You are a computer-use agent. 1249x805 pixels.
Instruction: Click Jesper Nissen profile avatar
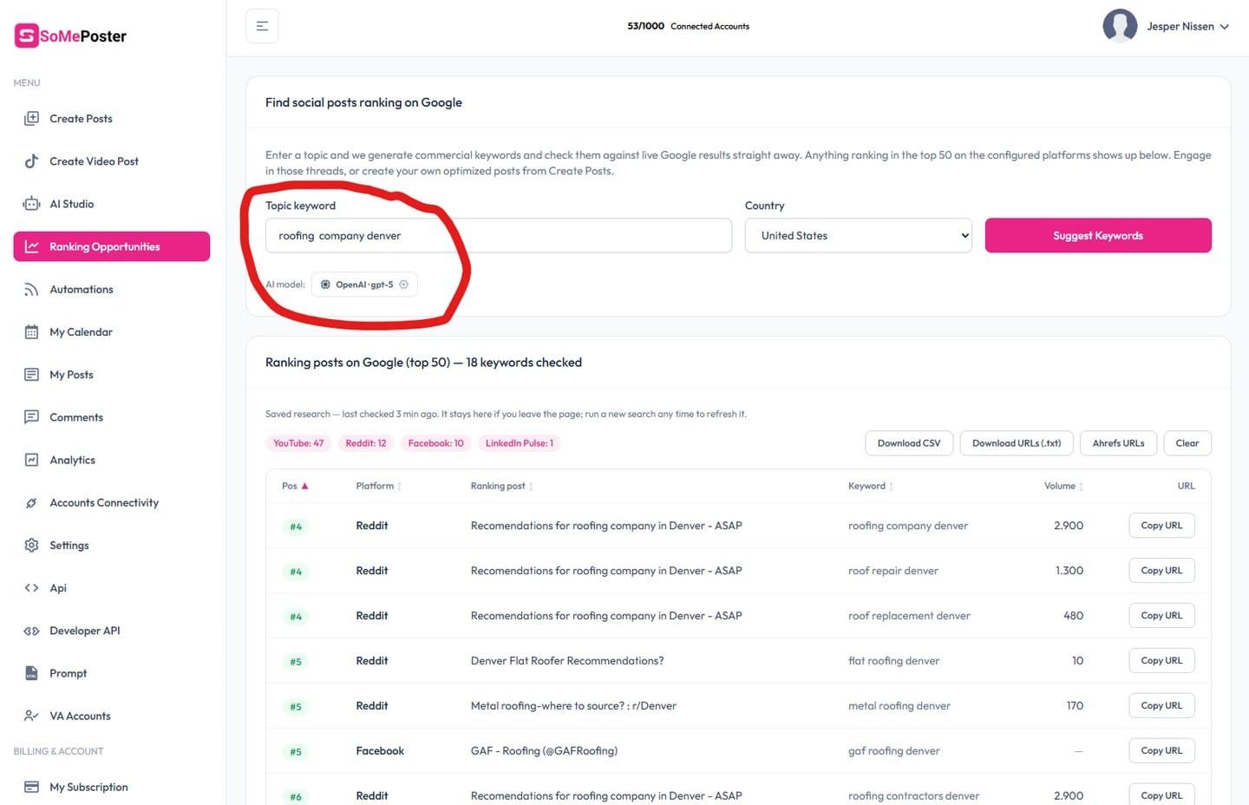[1120, 26]
